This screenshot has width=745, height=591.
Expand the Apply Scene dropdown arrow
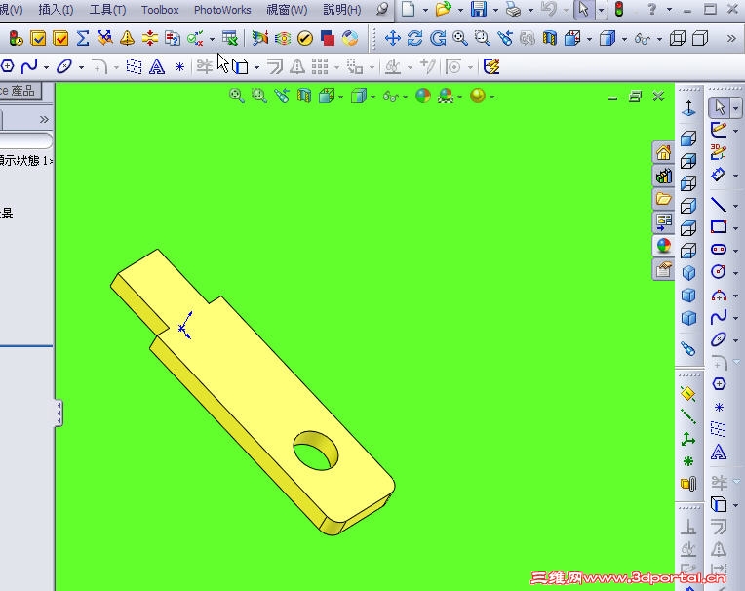(460, 97)
